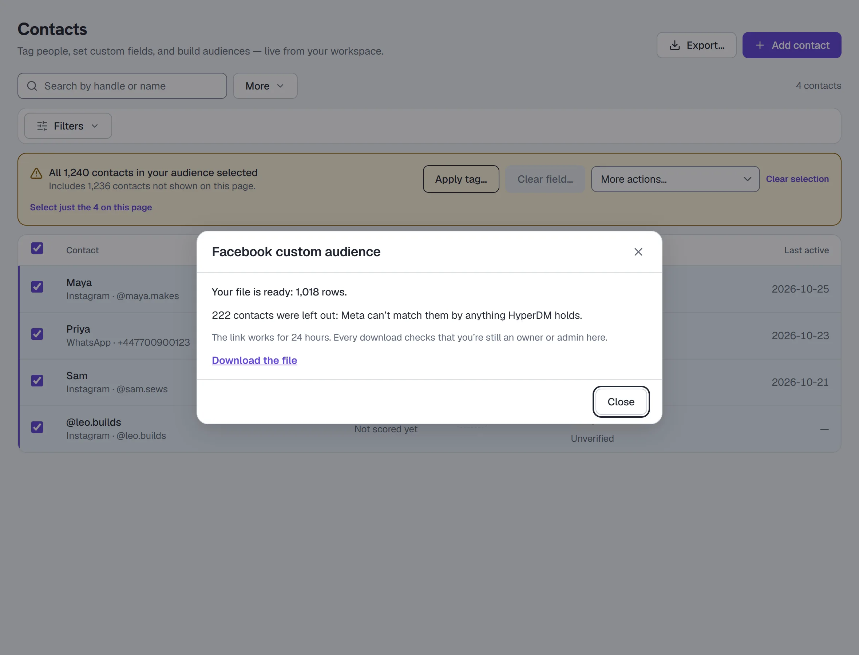
Task: Toggle the select-all checkbox in header
Action: click(x=37, y=248)
